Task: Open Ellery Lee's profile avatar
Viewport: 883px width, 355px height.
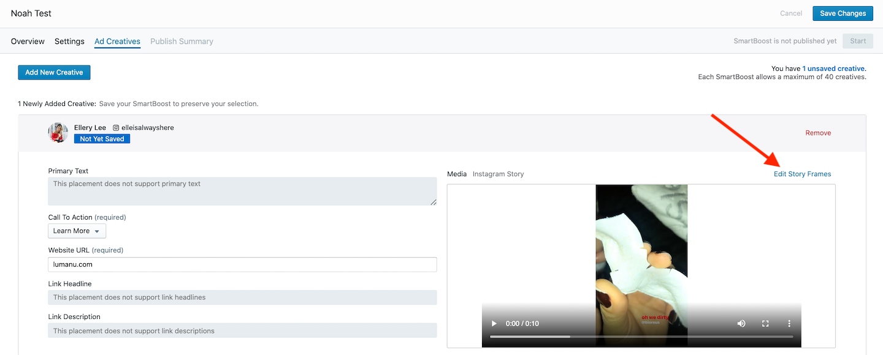Action: 58,133
